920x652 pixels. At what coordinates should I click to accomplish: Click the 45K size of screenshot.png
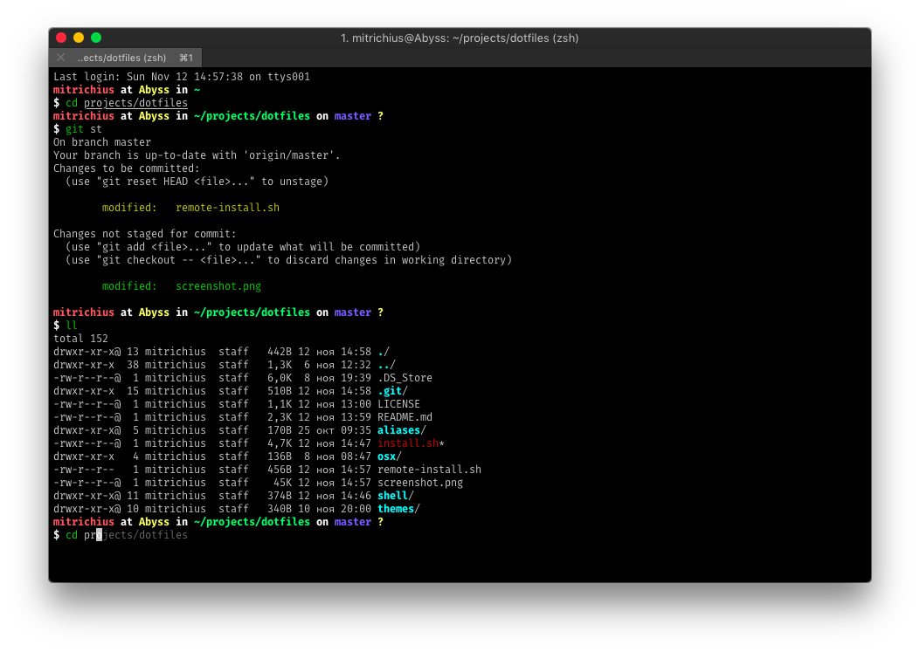pos(282,483)
